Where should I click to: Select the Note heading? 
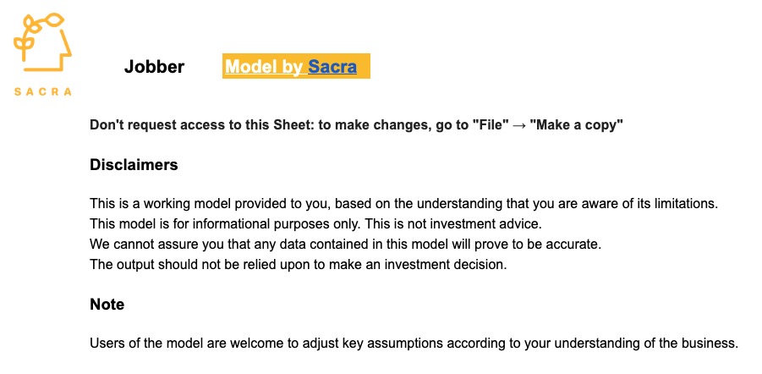click(x=107, y=305)
